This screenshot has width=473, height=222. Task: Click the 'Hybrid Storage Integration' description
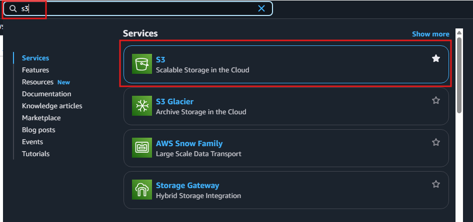198,196
